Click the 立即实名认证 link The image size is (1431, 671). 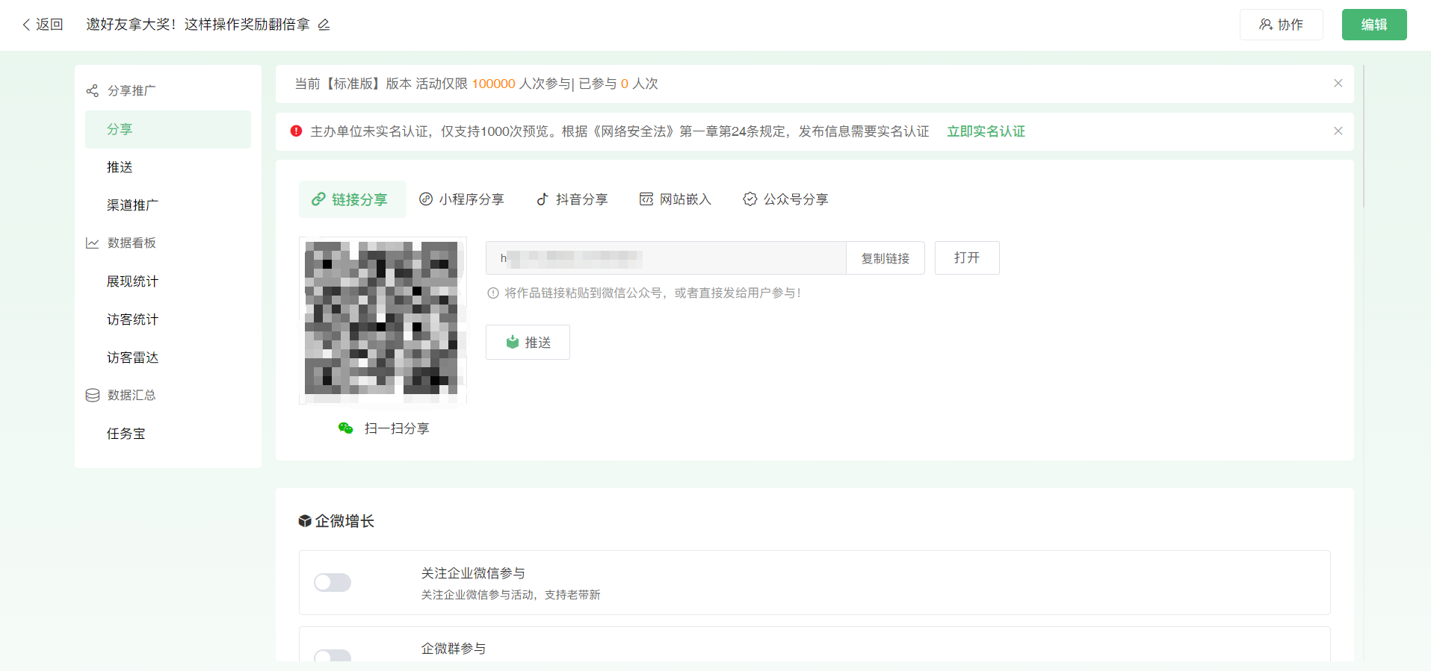[986, 131]
